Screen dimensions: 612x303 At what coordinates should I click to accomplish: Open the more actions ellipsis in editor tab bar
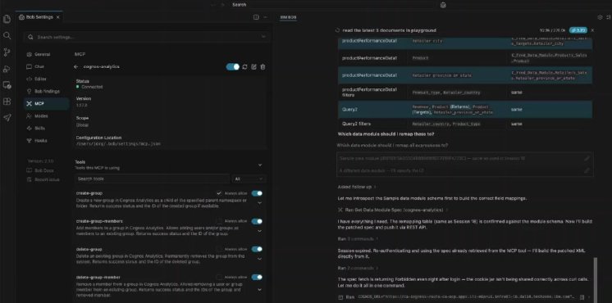(266, 17)
